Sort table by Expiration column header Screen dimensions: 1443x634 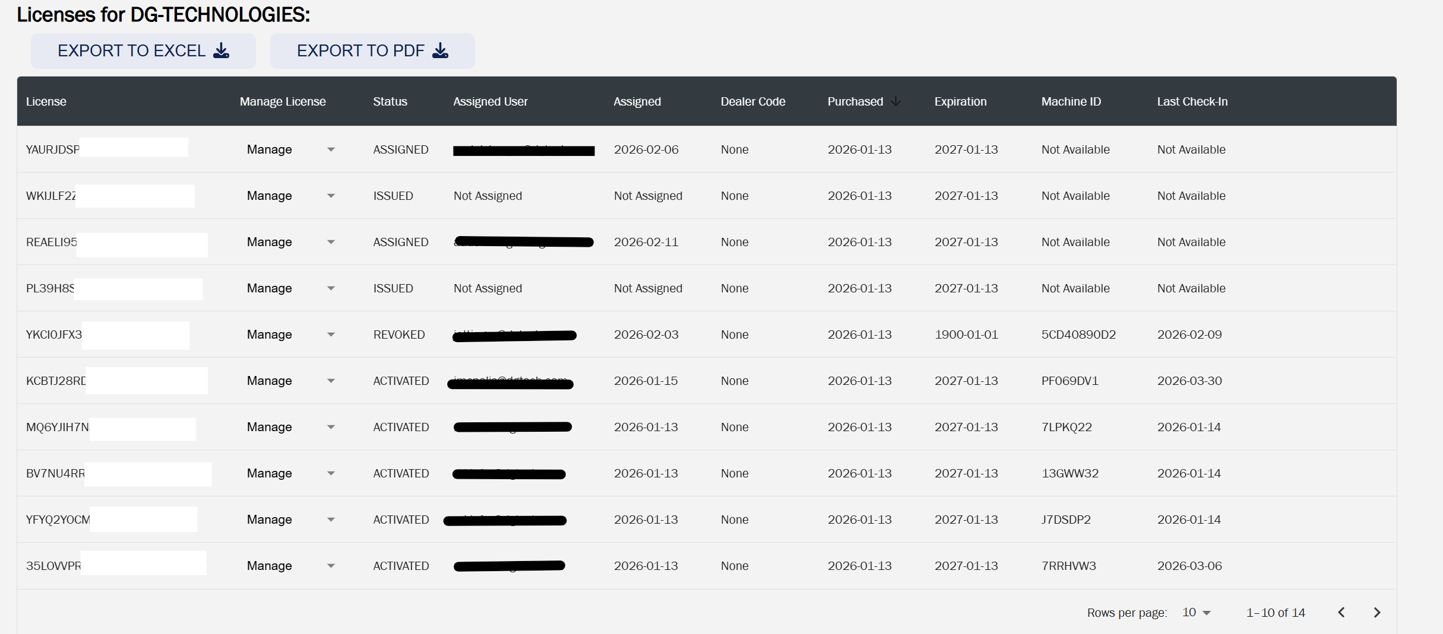coord(960,101)
